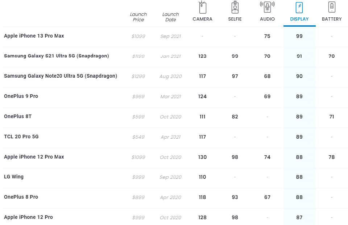Click iPhone 13 Pro Max display score 99
The height and width of the screenshot is (225, 348).
299,36
